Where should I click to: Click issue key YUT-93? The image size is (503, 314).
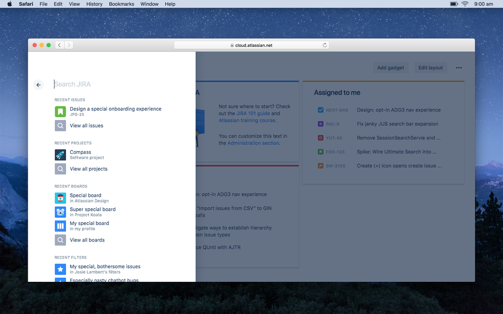coord(334,138)
